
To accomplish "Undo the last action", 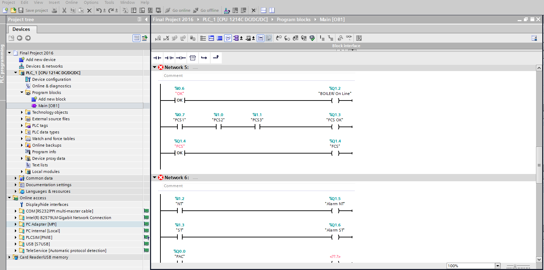I will [99, 10].
